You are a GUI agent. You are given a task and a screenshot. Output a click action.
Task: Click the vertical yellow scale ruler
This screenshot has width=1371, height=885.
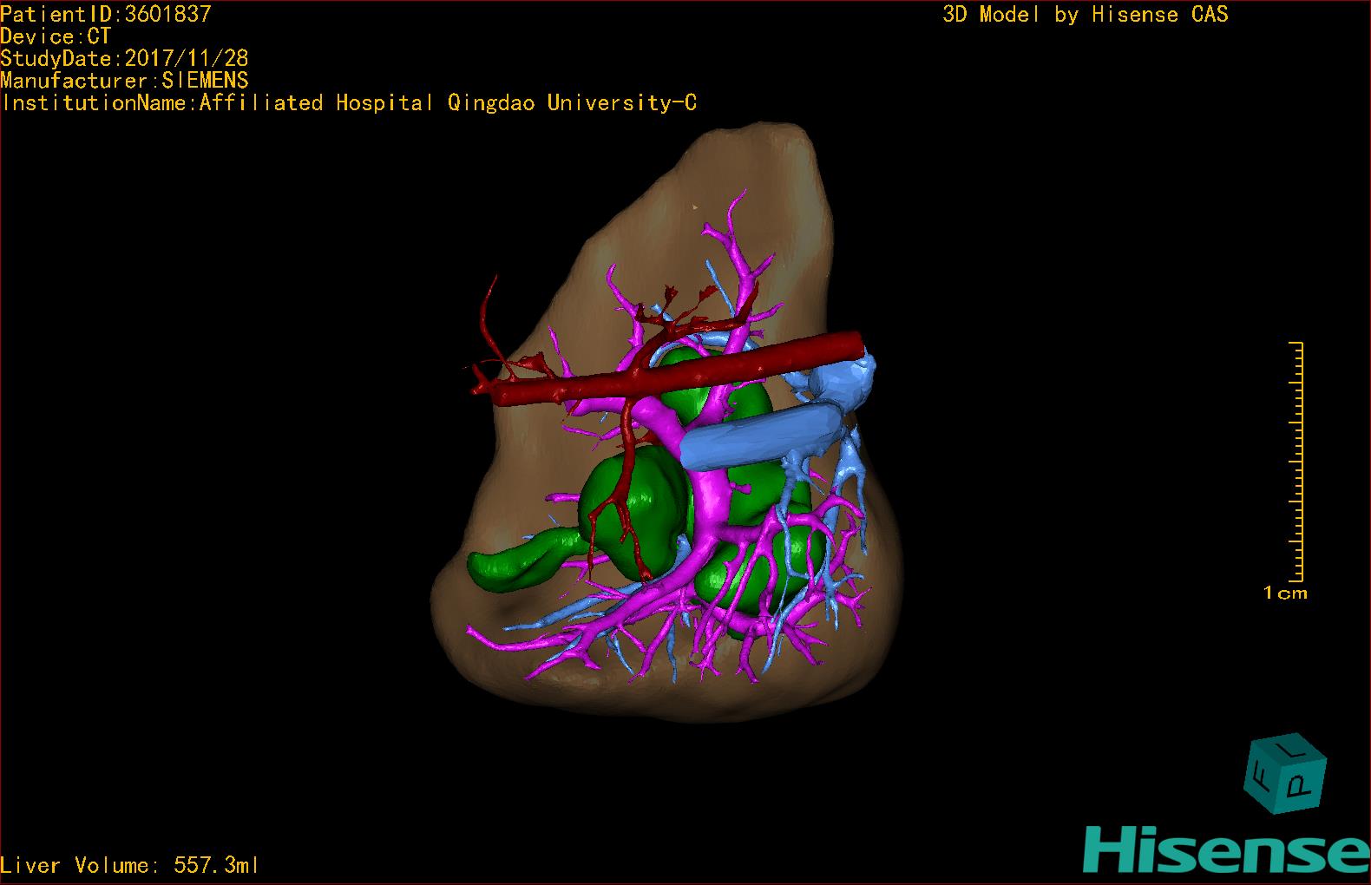pos(1296,462)
